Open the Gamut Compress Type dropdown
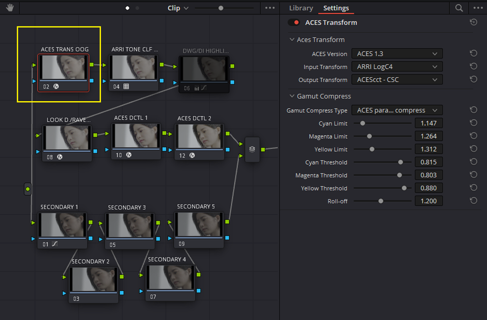This screenshot has height=320, width=487. coord(397,110)
